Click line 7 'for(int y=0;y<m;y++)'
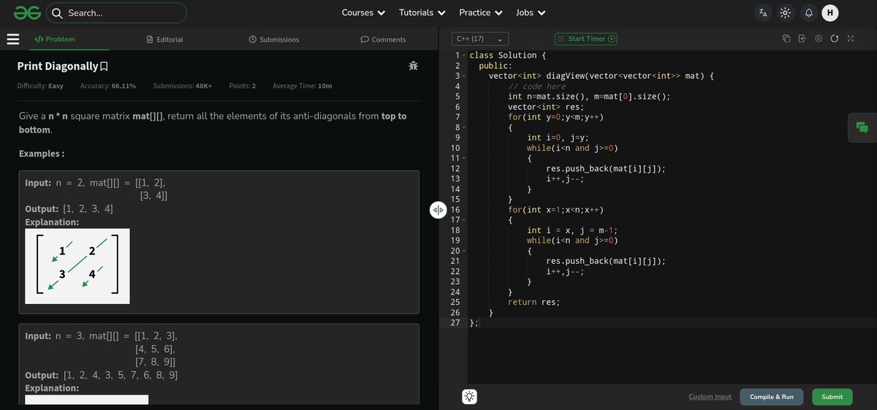Image resolution: width=877 pixels, height=410 pixels. (x=556, y=117)
